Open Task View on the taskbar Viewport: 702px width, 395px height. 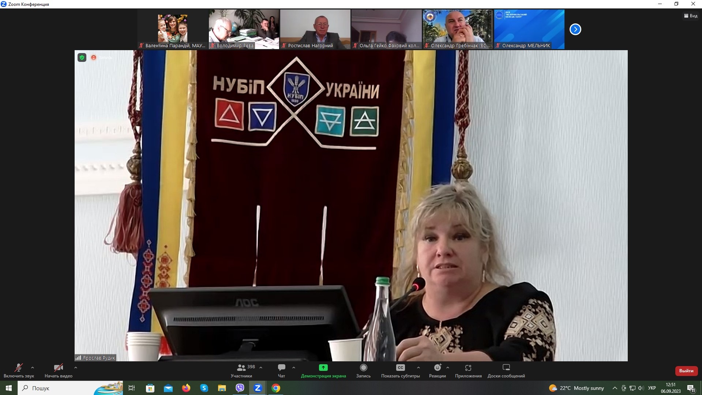(132, 388)
